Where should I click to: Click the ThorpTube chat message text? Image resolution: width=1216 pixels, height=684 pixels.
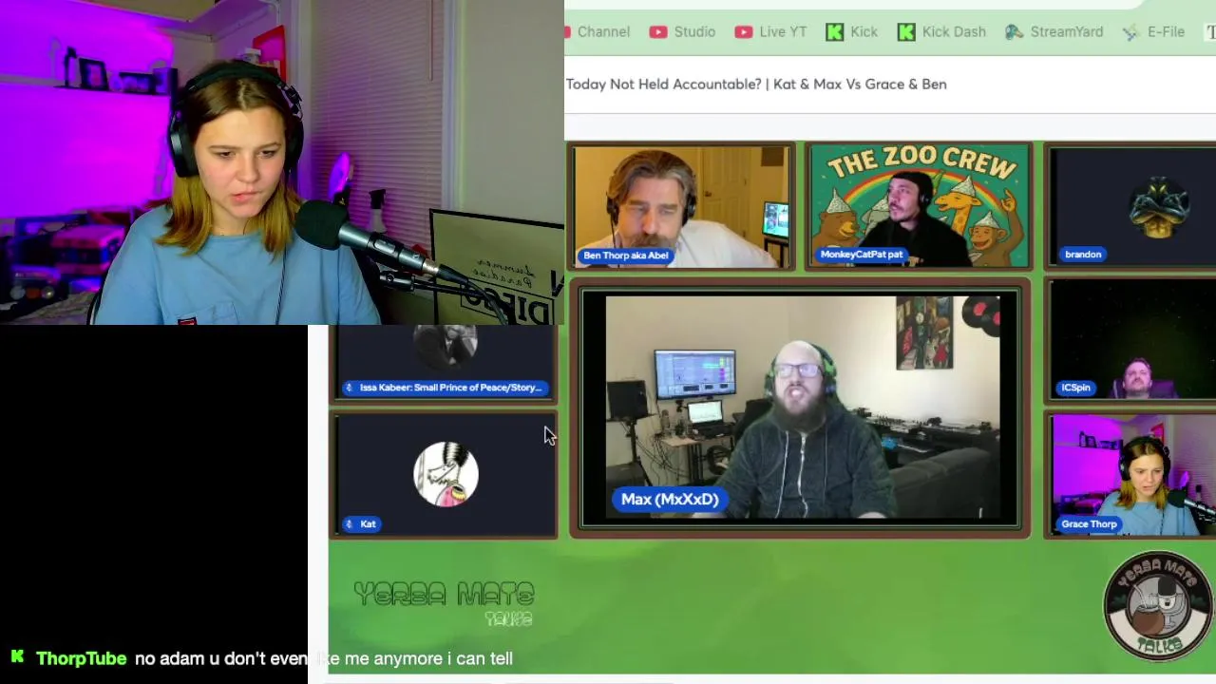tap(324, 658)
